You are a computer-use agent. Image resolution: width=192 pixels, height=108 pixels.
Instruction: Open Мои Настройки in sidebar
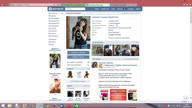[x=53, y=36]
